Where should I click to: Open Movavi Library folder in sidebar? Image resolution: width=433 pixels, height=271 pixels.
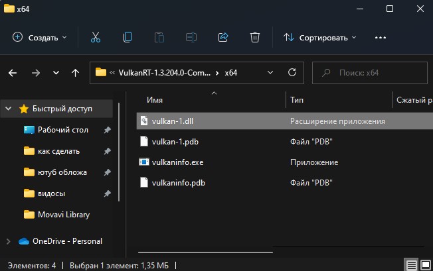coord(64,215)
